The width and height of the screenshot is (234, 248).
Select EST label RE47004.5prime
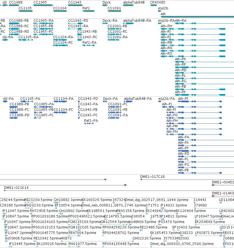pos(82,233)
